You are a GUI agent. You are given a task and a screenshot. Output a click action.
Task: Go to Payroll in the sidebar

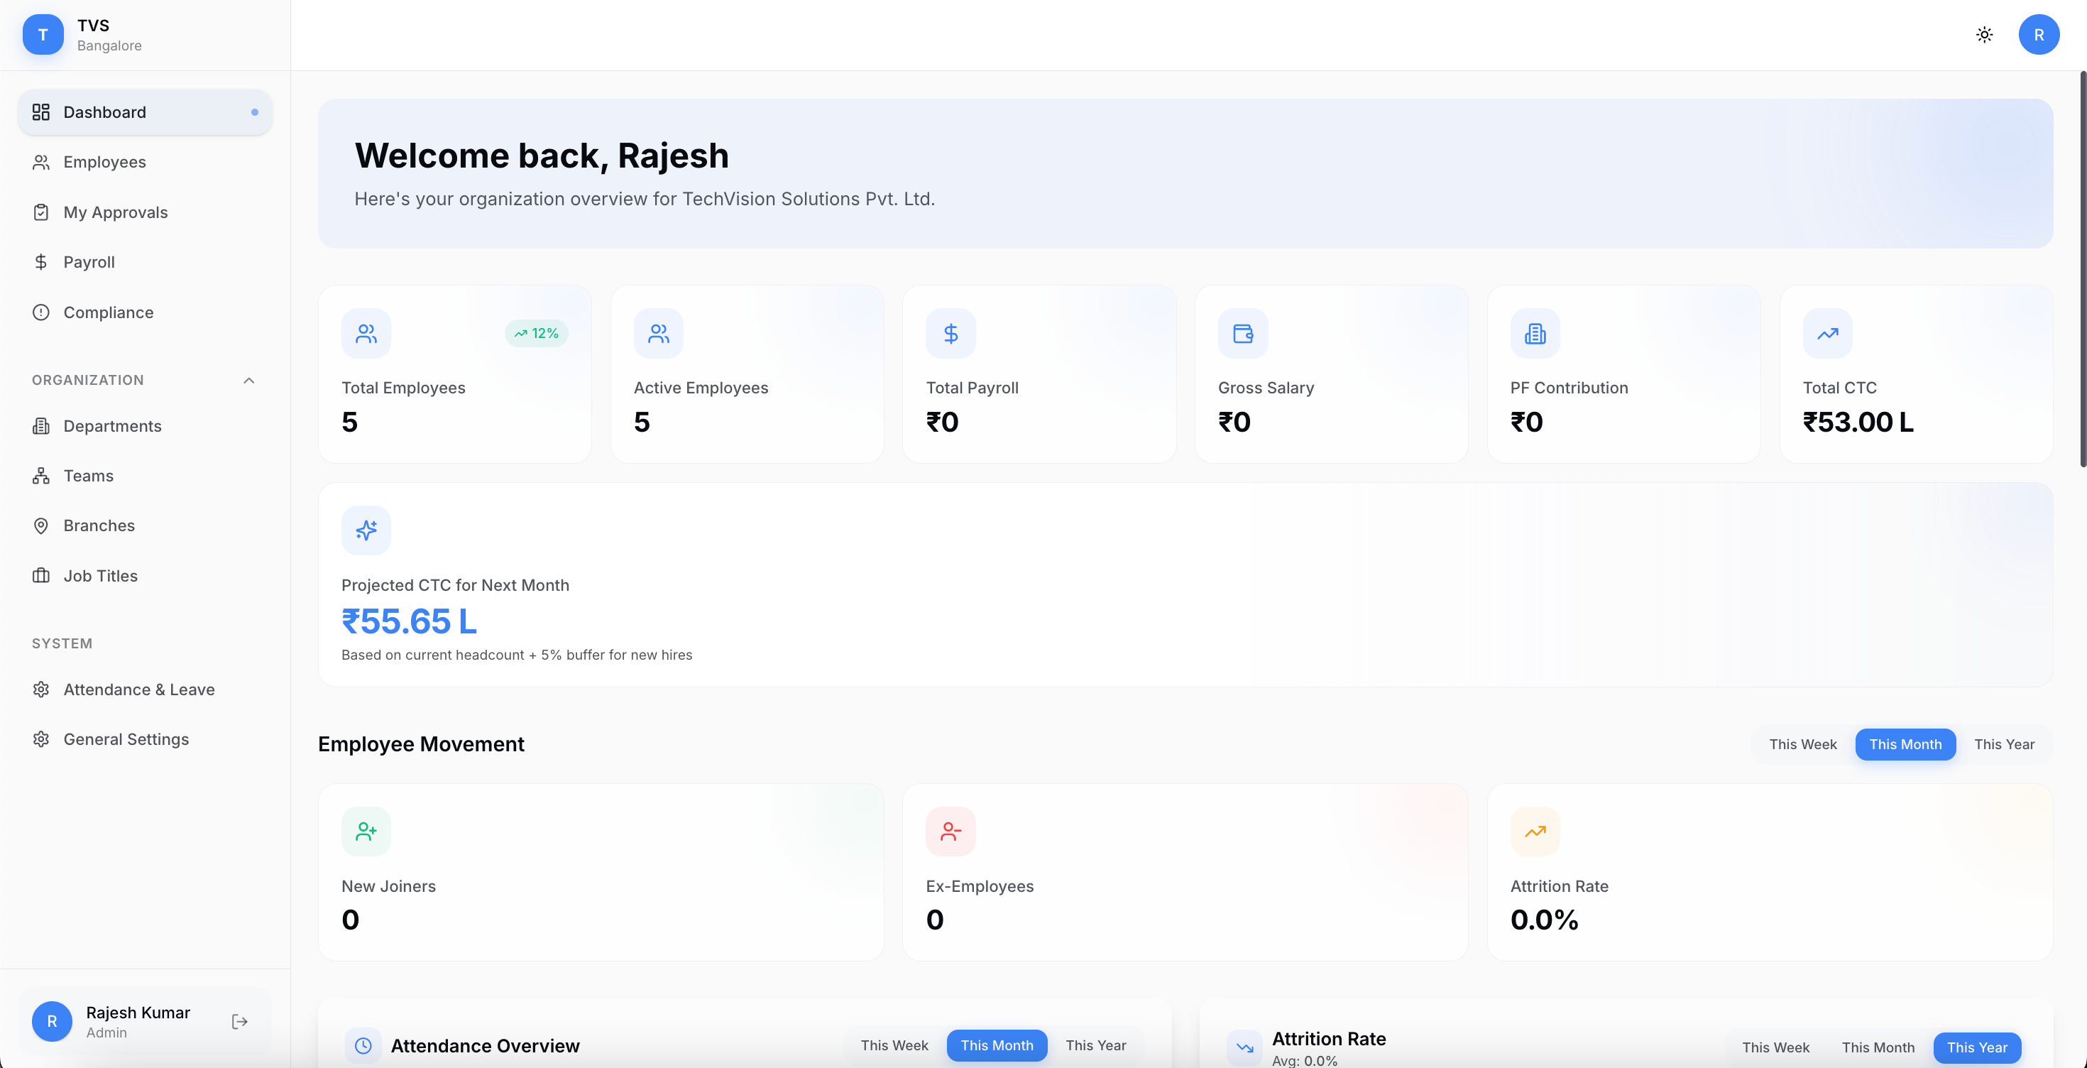pyautogui.click(x=89, y=262)
